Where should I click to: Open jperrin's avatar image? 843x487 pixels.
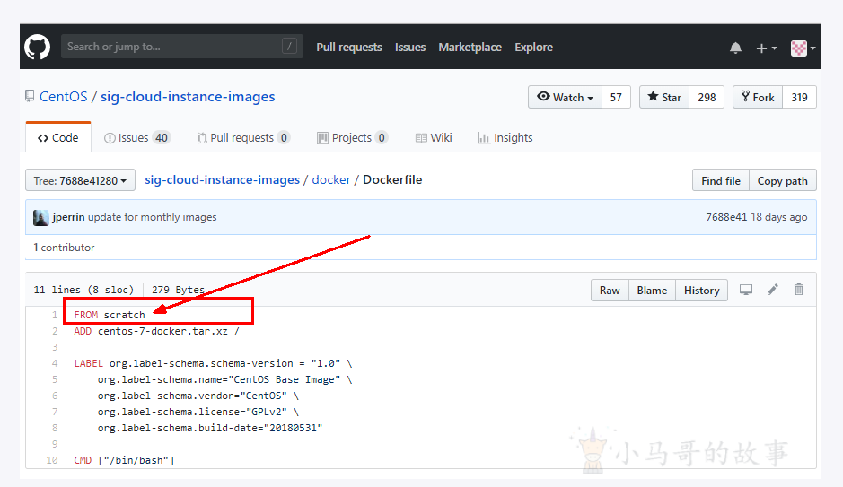(41, 217)
